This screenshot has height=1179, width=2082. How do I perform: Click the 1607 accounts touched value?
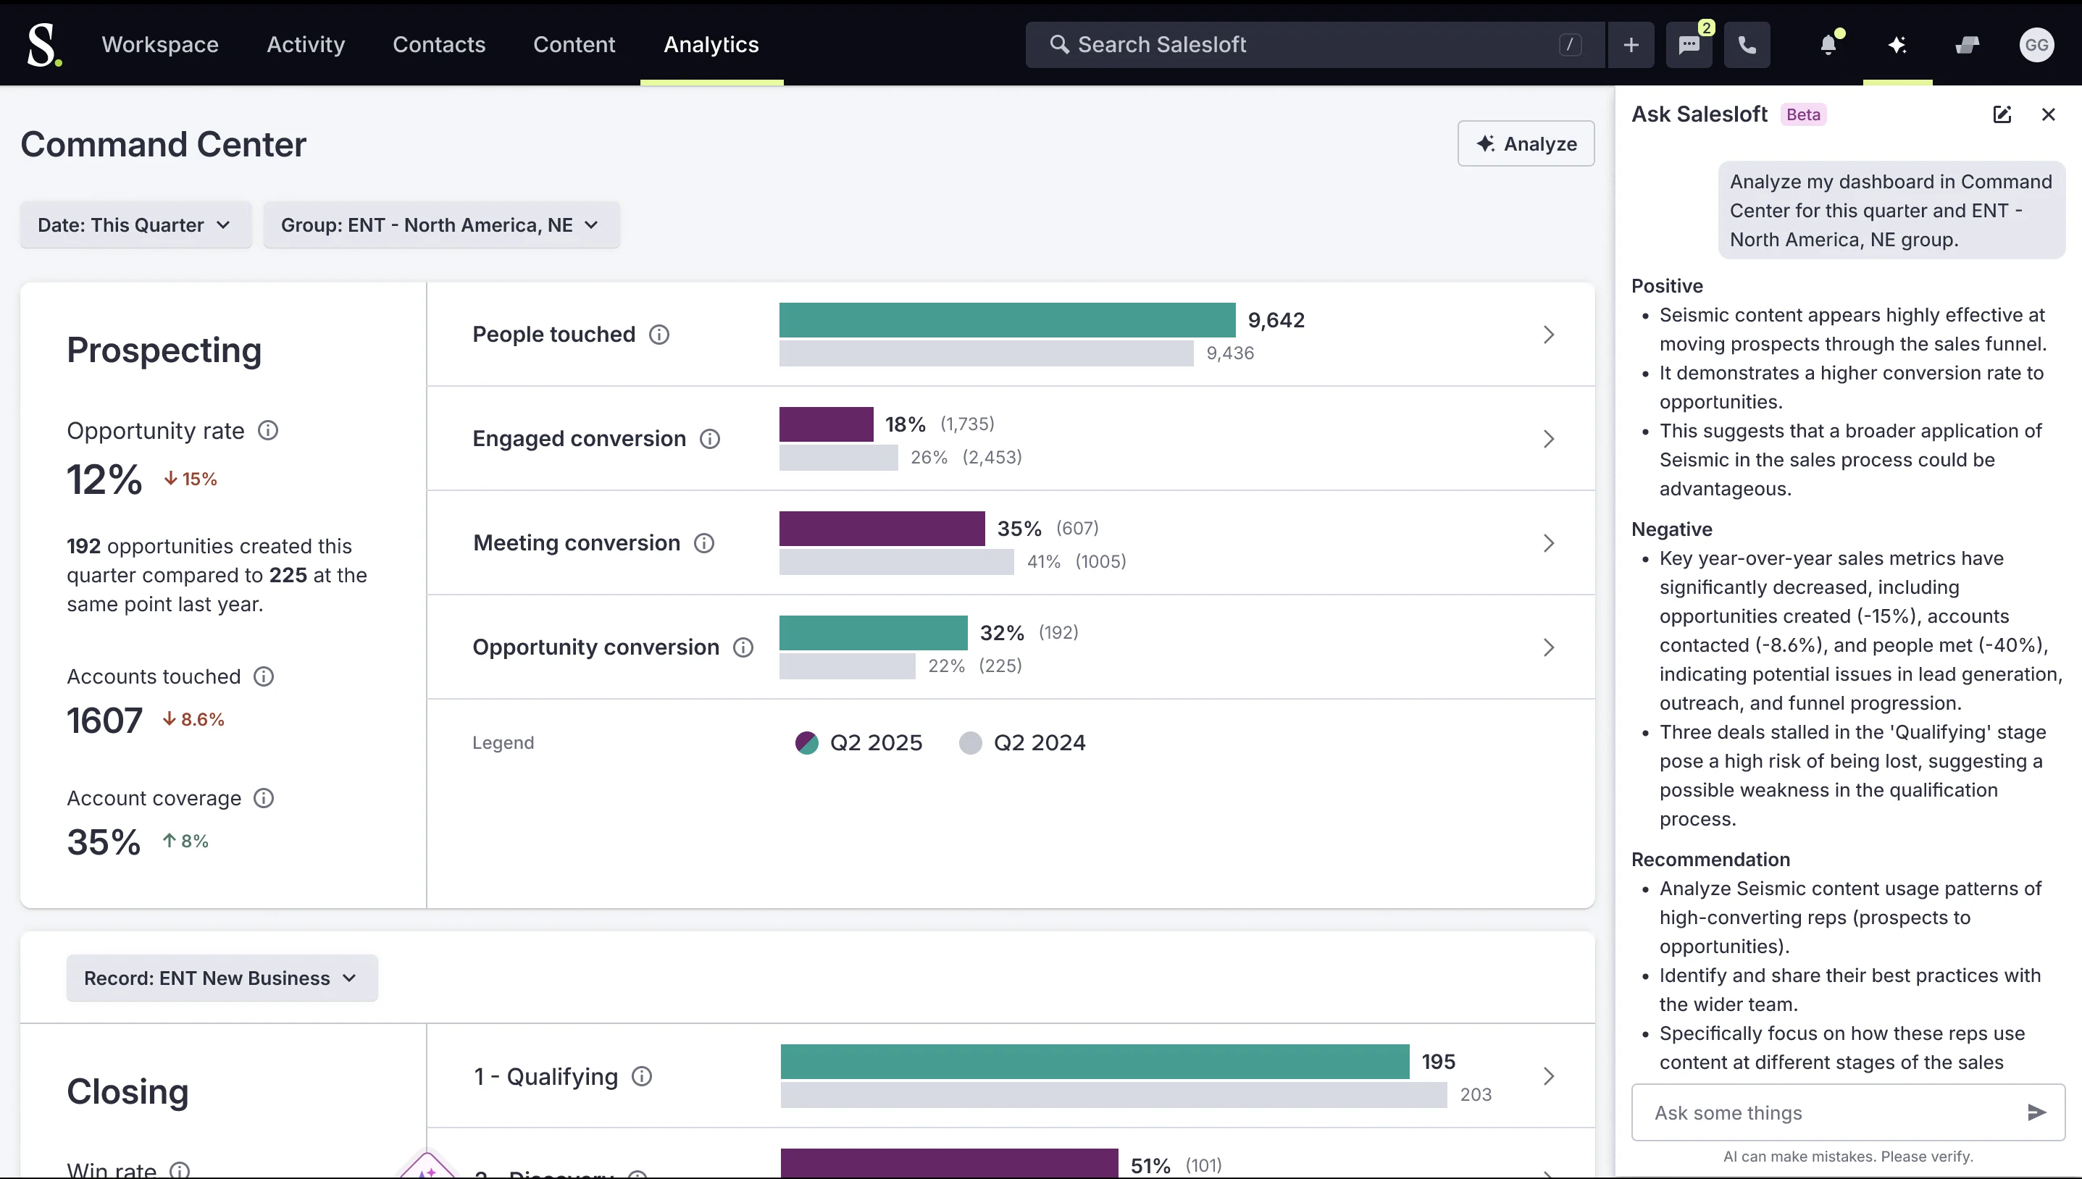point(104,721)
